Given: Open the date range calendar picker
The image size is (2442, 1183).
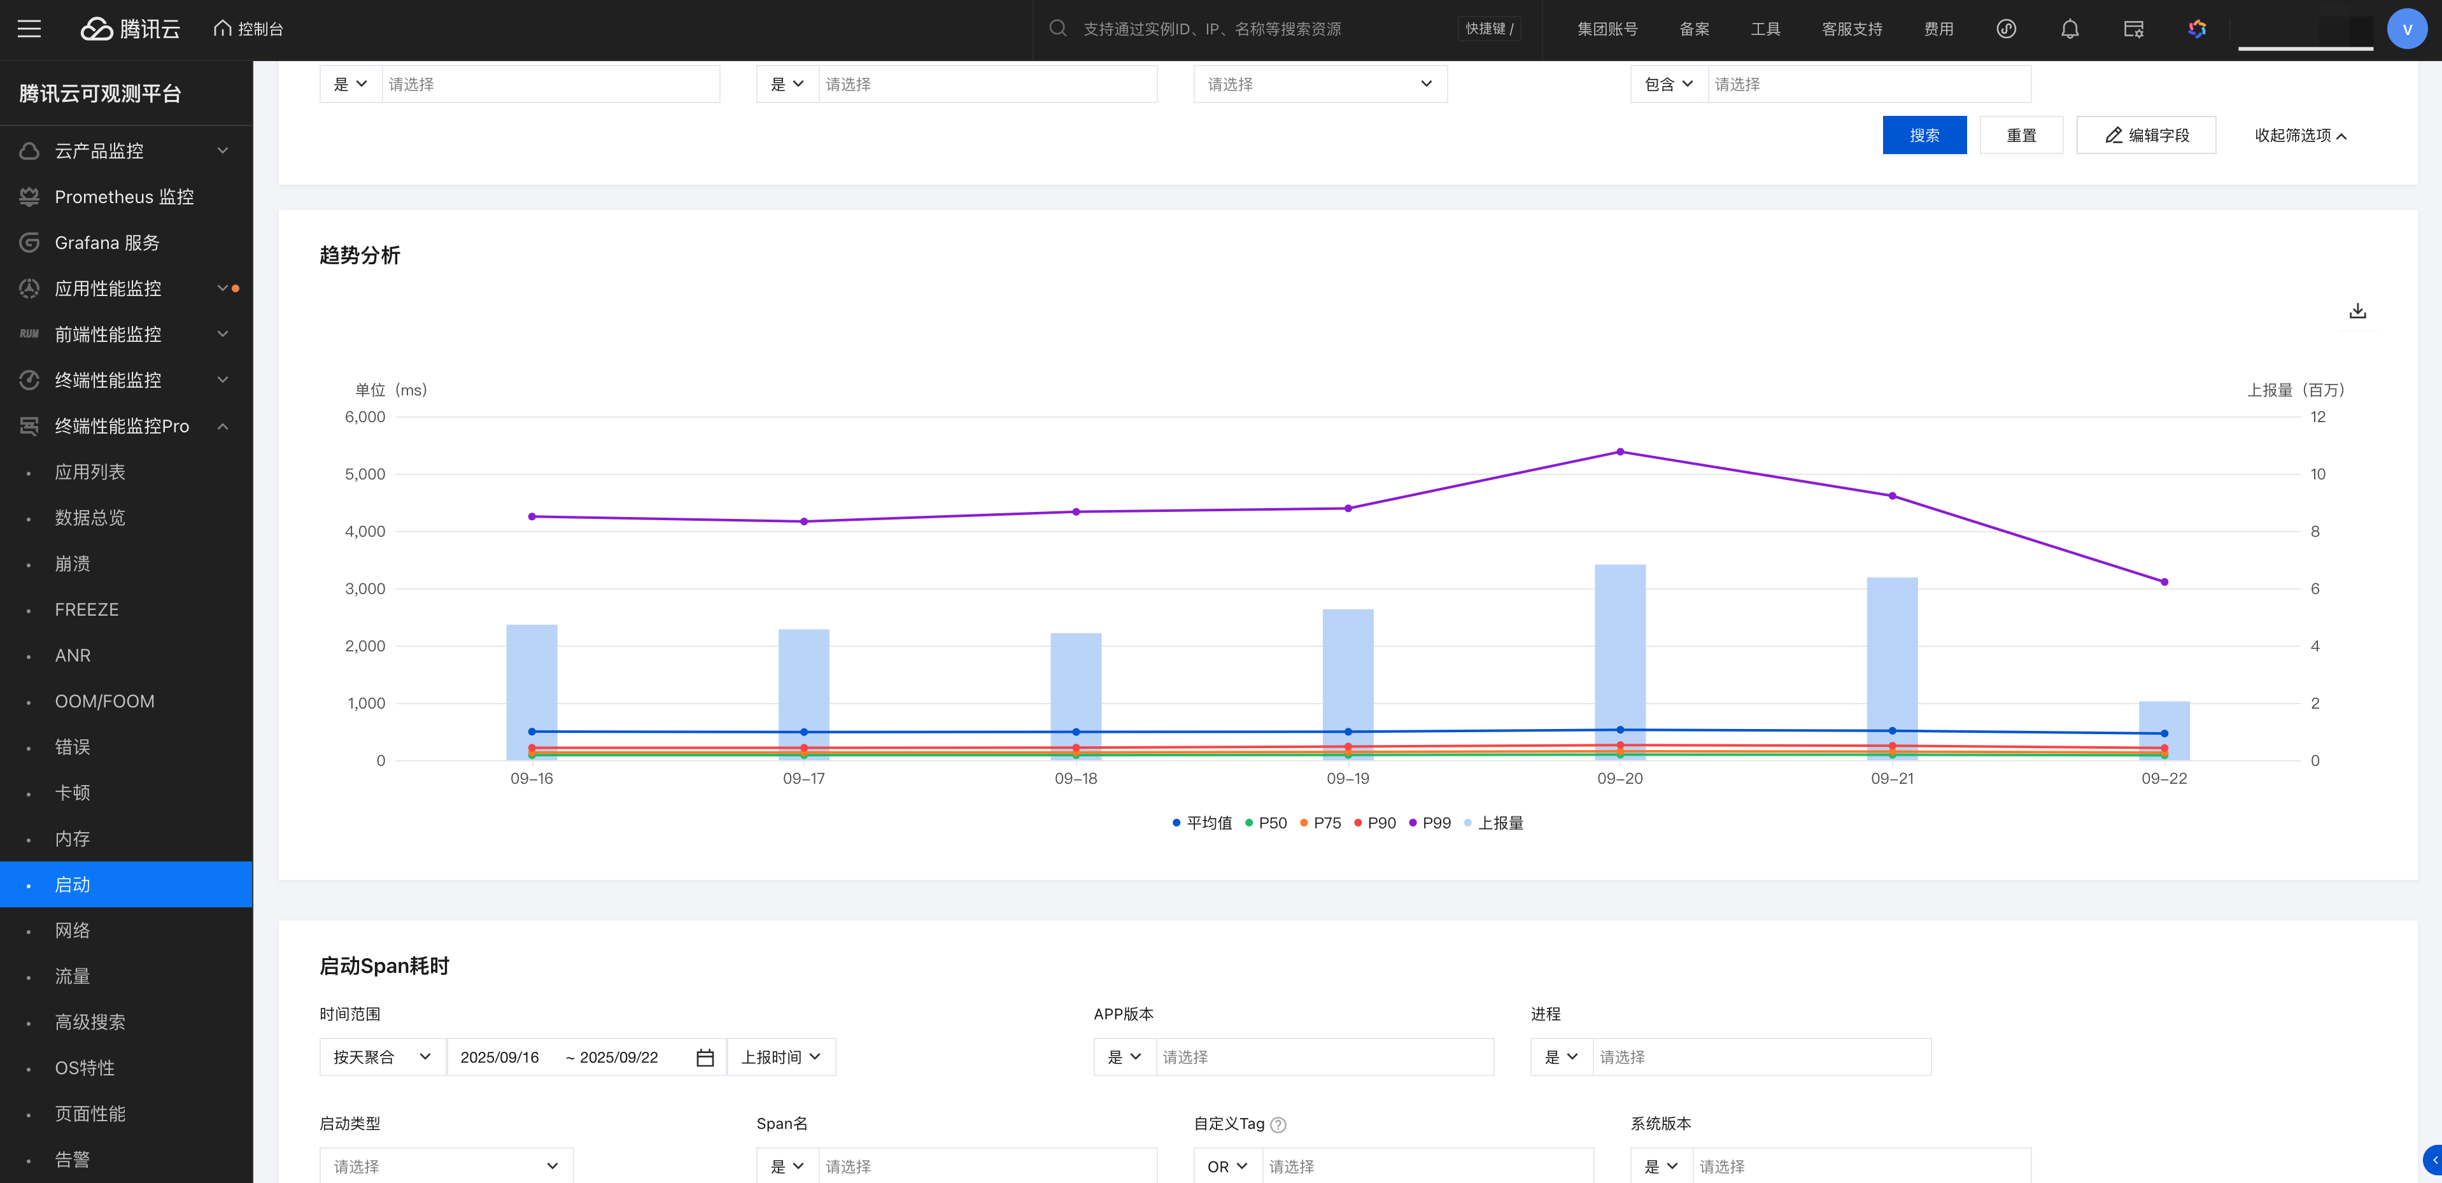Looking at the screenshot, I should (704, 1057).
